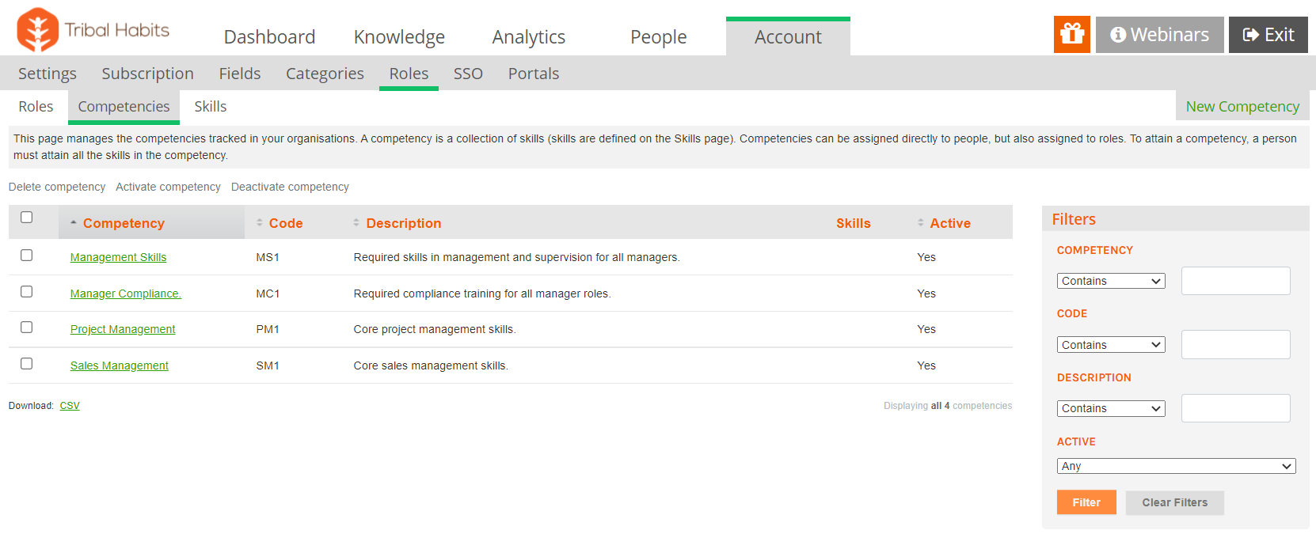Focus the Competency filter text field

coord(1235,281)
